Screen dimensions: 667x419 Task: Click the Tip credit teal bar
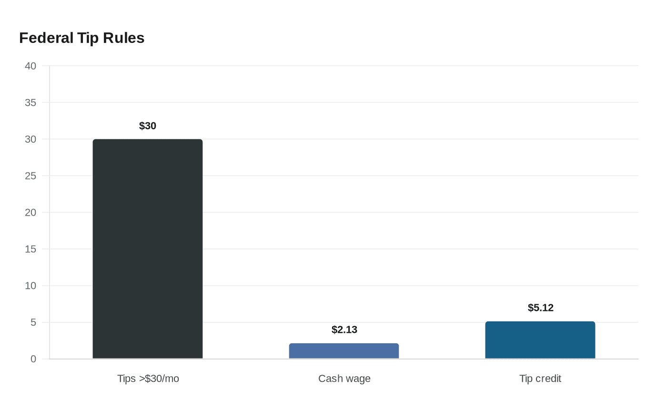point(540,340)
